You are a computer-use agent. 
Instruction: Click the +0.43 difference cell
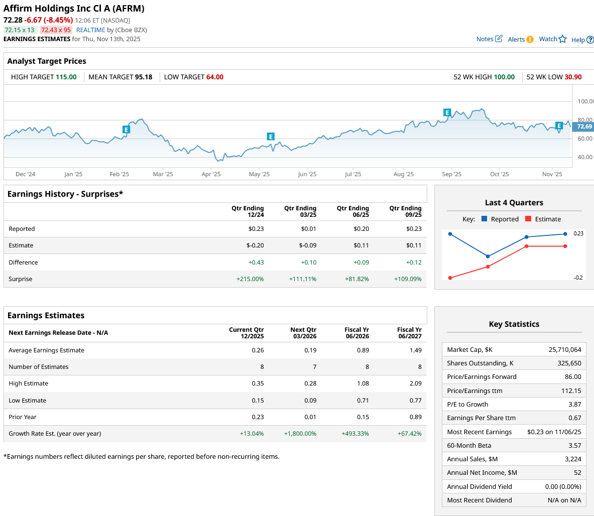pos(256,262)
